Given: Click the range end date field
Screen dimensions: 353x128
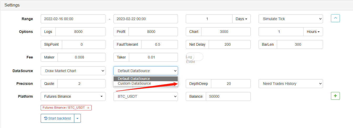Looking at the screenshot, I should (145, 19).
